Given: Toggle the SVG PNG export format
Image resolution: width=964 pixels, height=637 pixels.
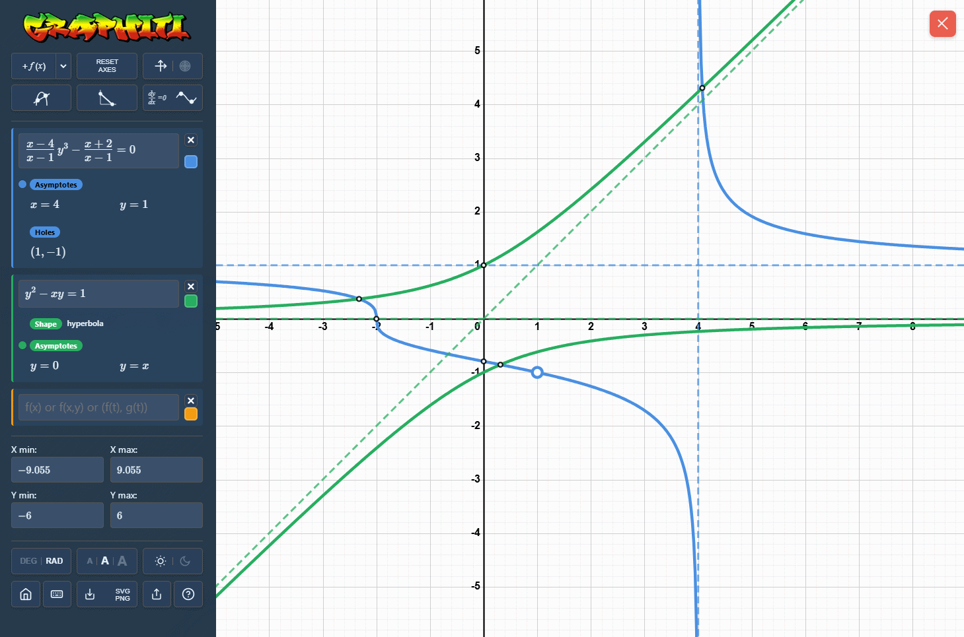Looking at the screenshot, I should pos(123,594).
